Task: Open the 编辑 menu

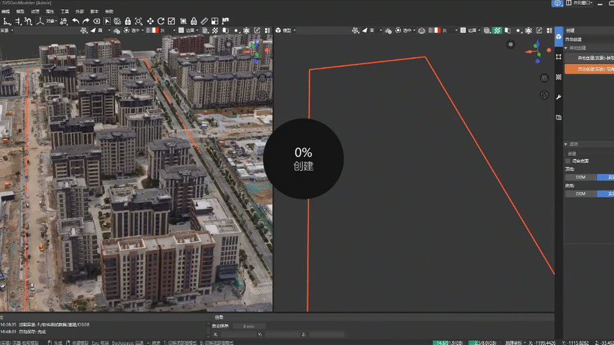Action: 6,11
